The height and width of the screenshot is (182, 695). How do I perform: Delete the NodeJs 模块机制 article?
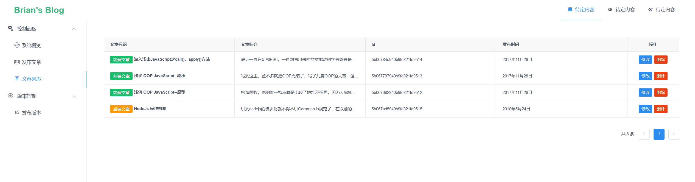point(661,109)
